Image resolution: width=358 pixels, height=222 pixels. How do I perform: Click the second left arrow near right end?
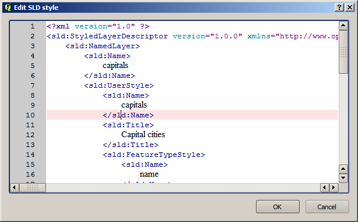pyautogui.click(x=325, y=188)
